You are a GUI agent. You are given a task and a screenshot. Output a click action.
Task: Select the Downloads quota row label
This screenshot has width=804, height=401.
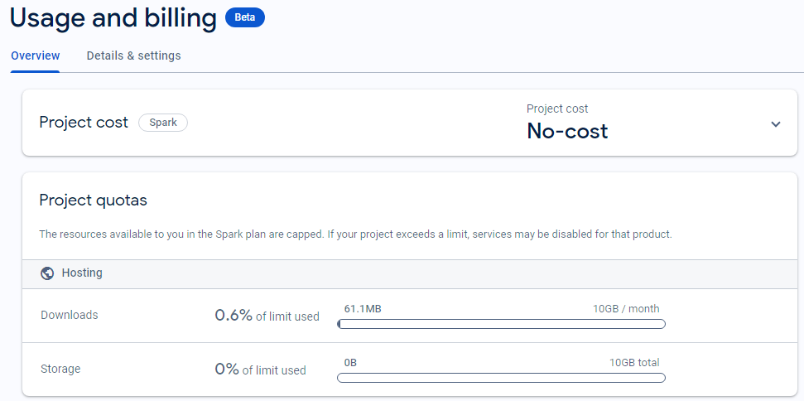pos(70,315)
